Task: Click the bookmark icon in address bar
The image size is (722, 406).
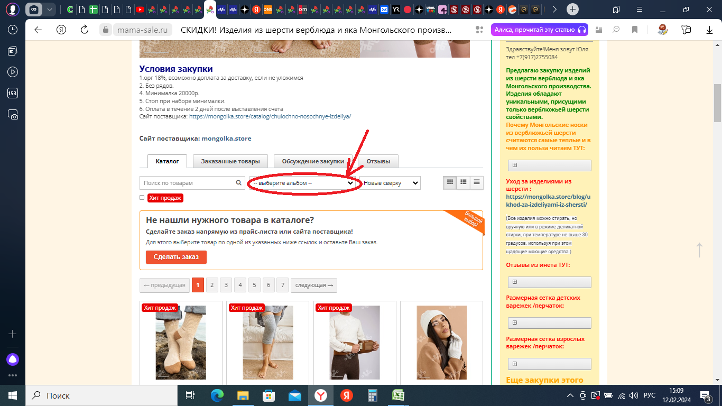Action: (x=635, y=30)
